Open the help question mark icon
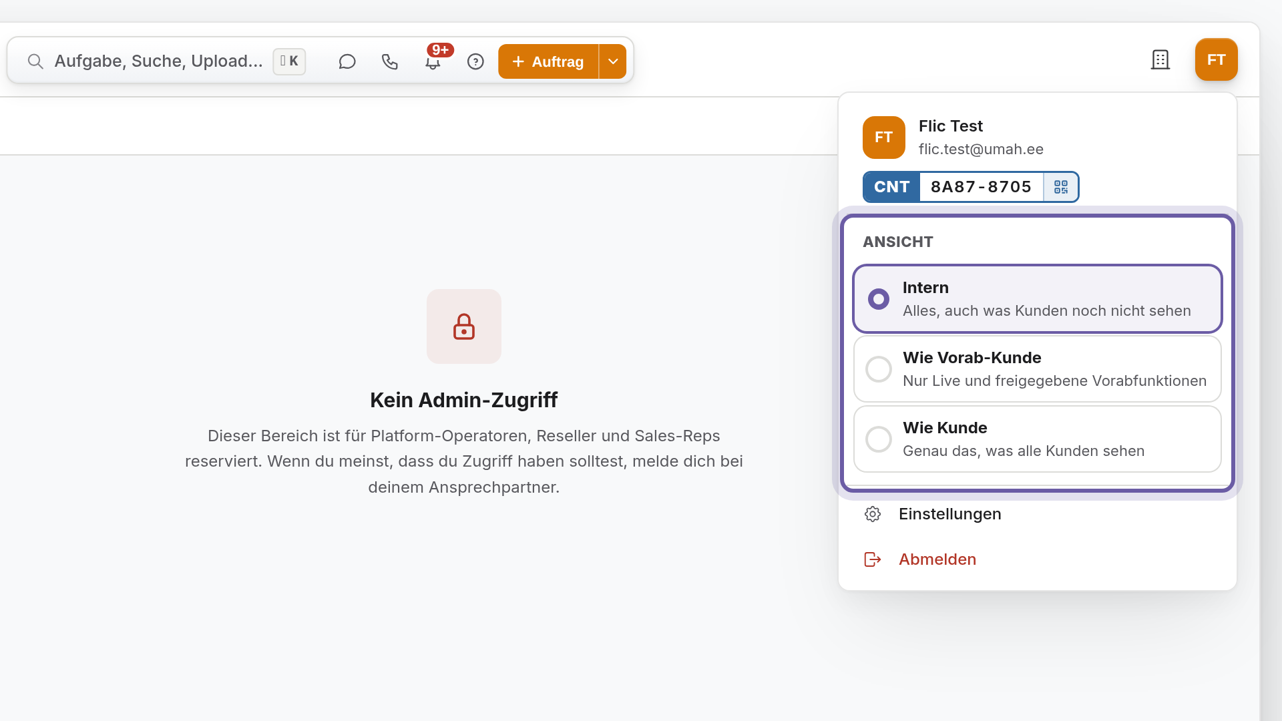The height and width of the screenshot is (721, 1282). tap(475, 61)
